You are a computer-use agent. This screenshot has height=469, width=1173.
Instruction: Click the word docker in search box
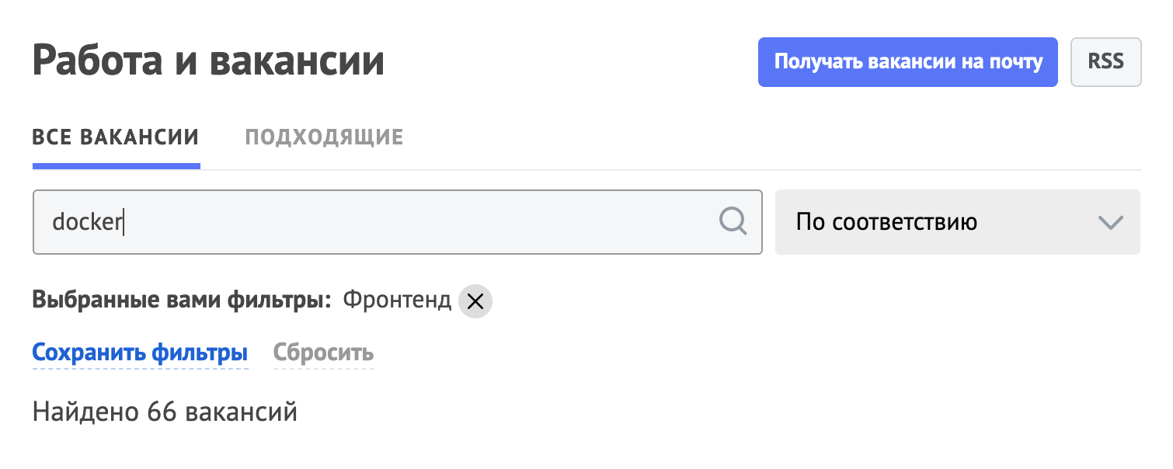tap(87, 222)
